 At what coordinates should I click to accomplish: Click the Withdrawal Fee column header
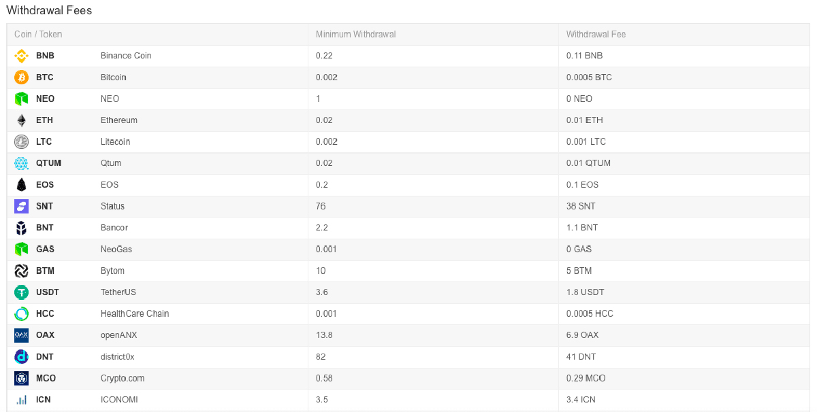point(596,35)
